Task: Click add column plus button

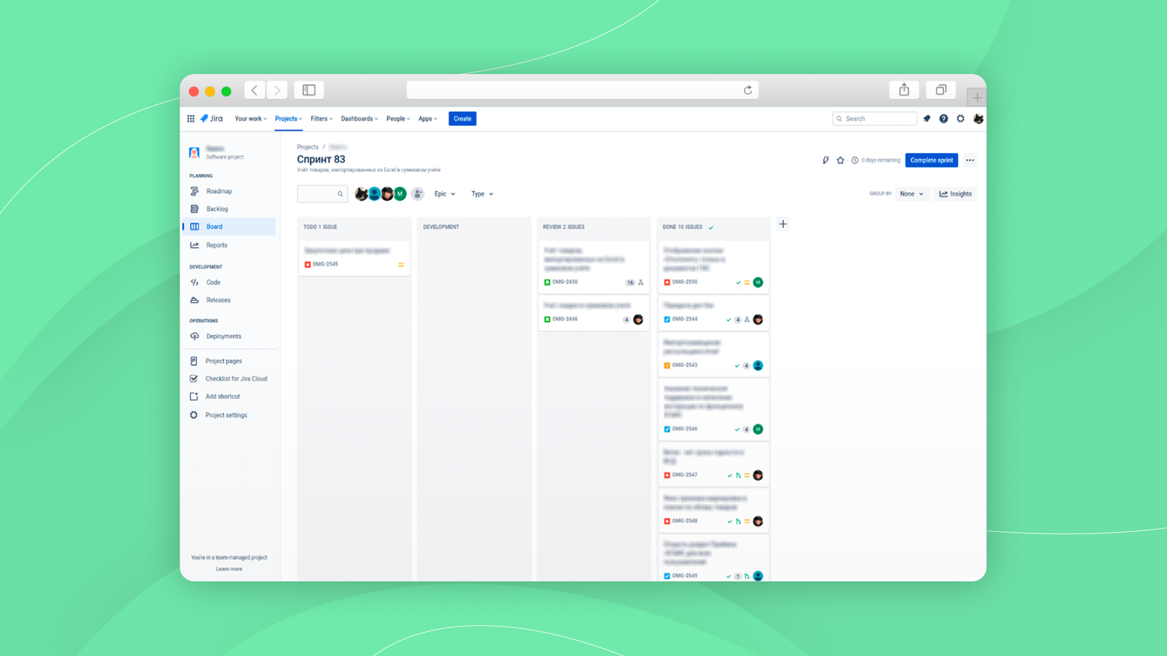Action: coord(783,223)
